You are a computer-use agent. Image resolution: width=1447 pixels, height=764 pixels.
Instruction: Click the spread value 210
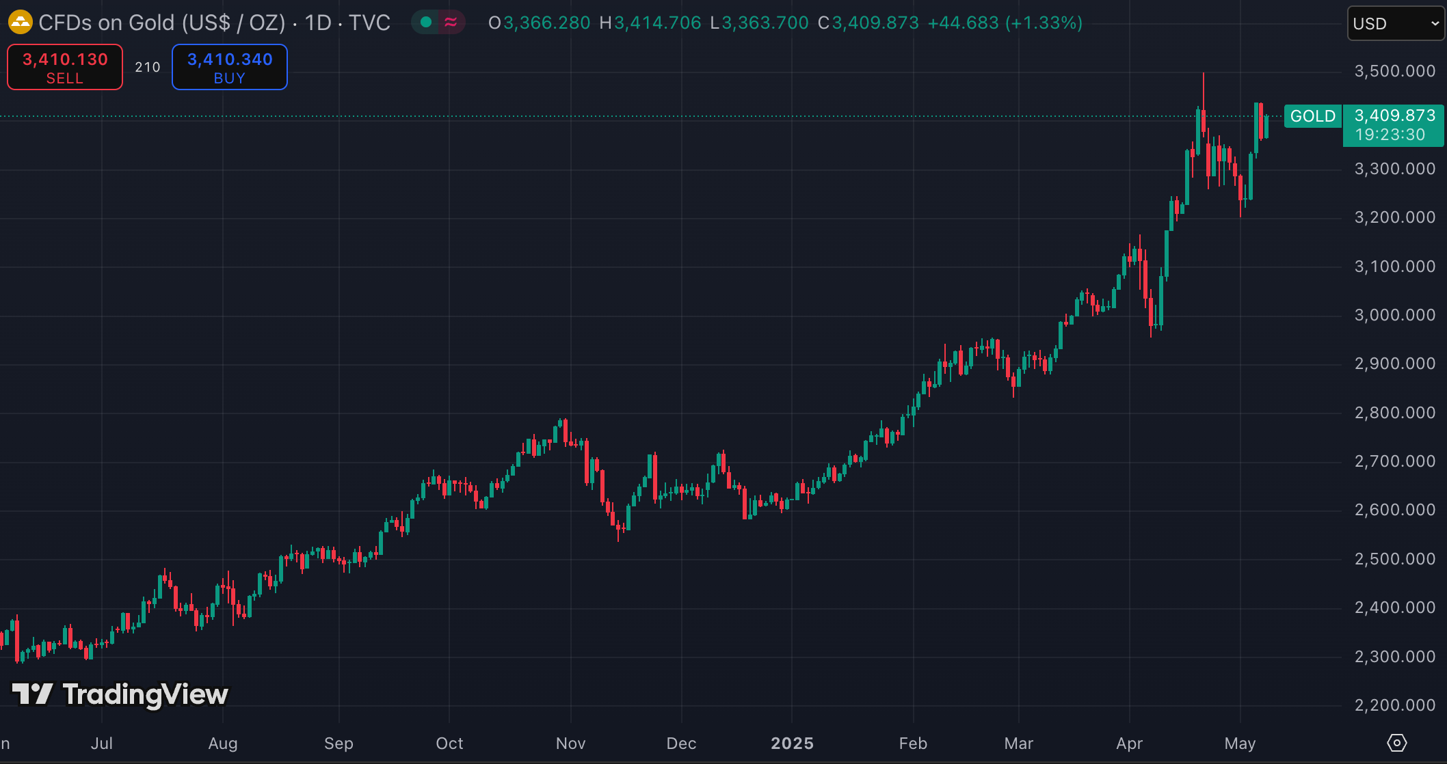[148, 67]
